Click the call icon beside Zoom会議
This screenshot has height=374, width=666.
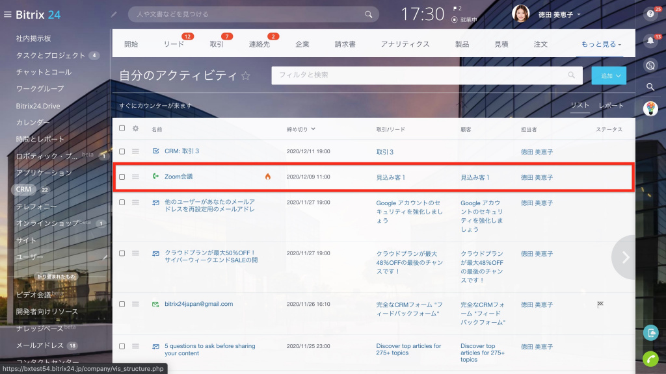point(155,177)
